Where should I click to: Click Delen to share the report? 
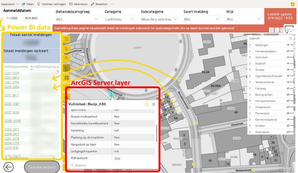click(28, 4)
